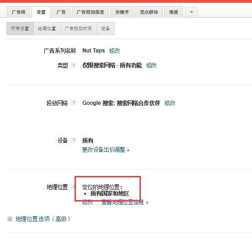Open the more tabs dropdown arrow

point(191,12)
